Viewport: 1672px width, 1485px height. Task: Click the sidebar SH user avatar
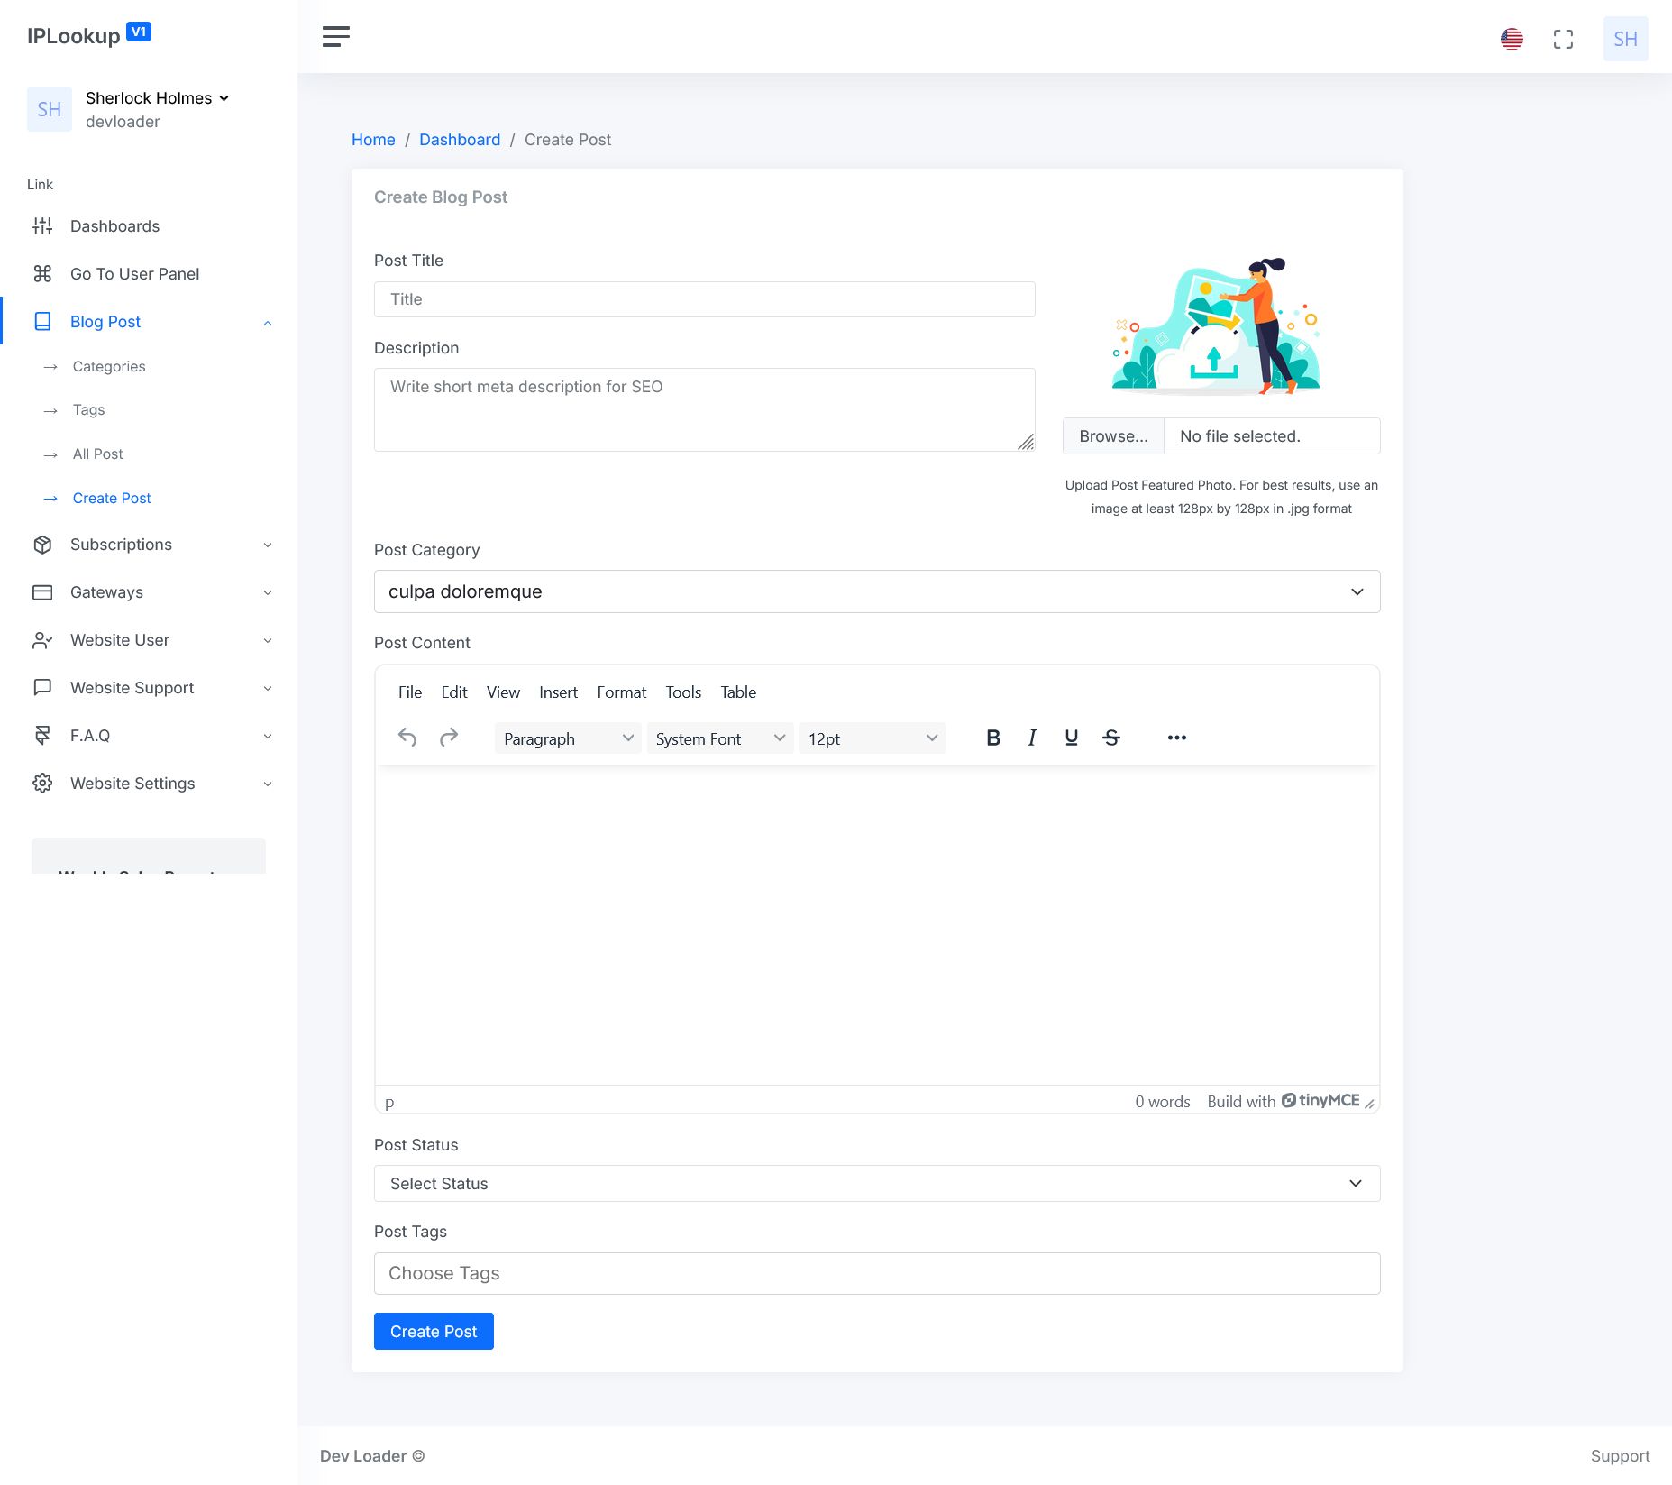pyautogui.click(x=50, y=109)
